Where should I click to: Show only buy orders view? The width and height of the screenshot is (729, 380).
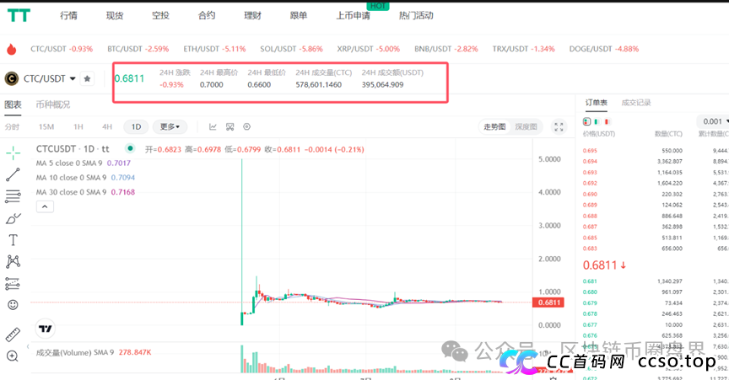click(597, 121)
